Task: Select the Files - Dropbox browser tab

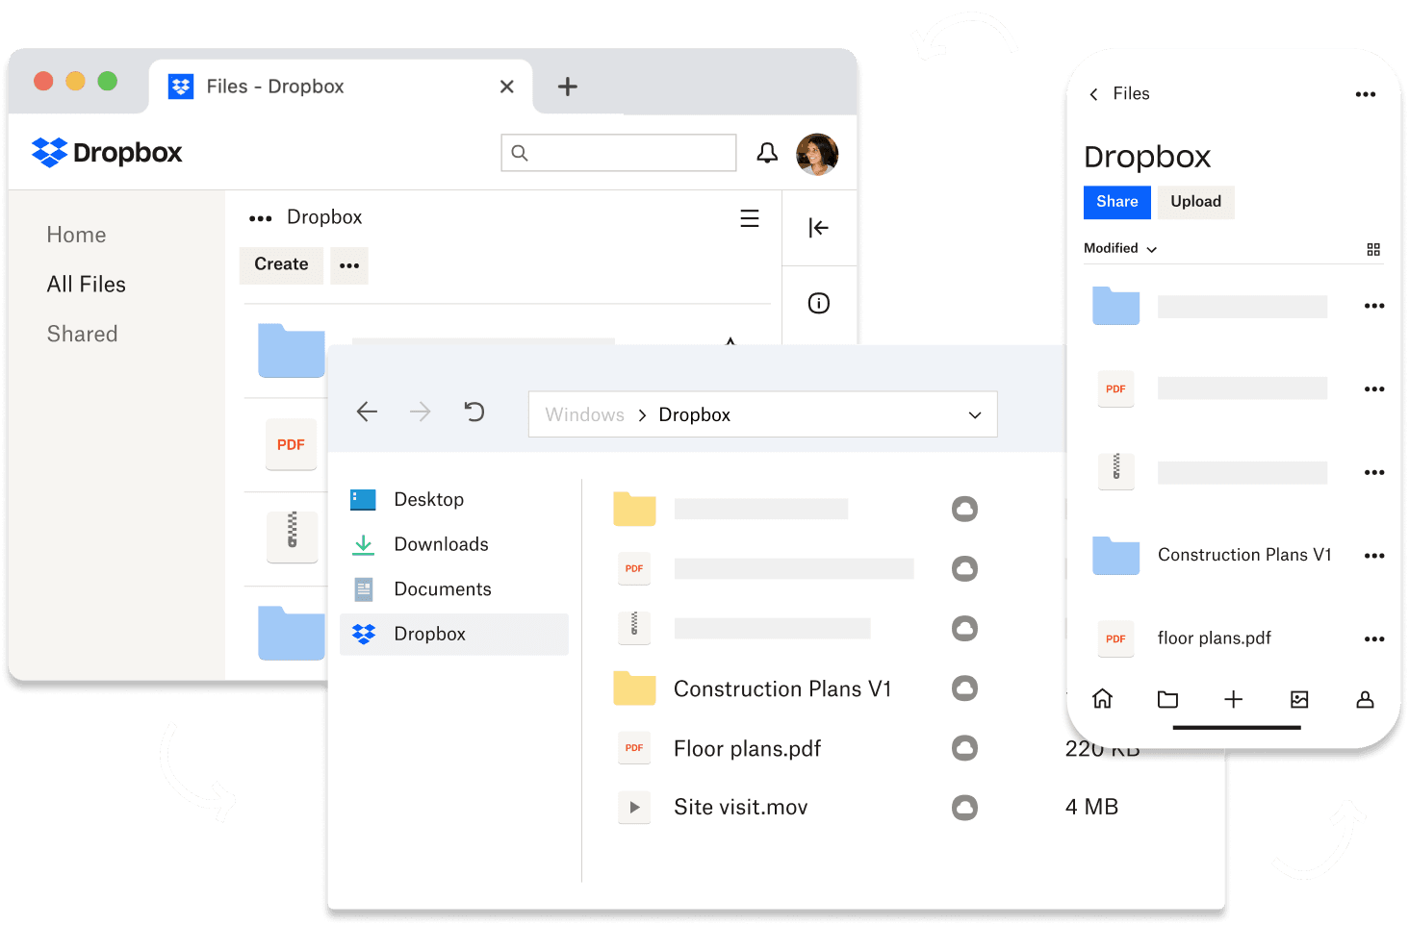Action: (341, 87)
